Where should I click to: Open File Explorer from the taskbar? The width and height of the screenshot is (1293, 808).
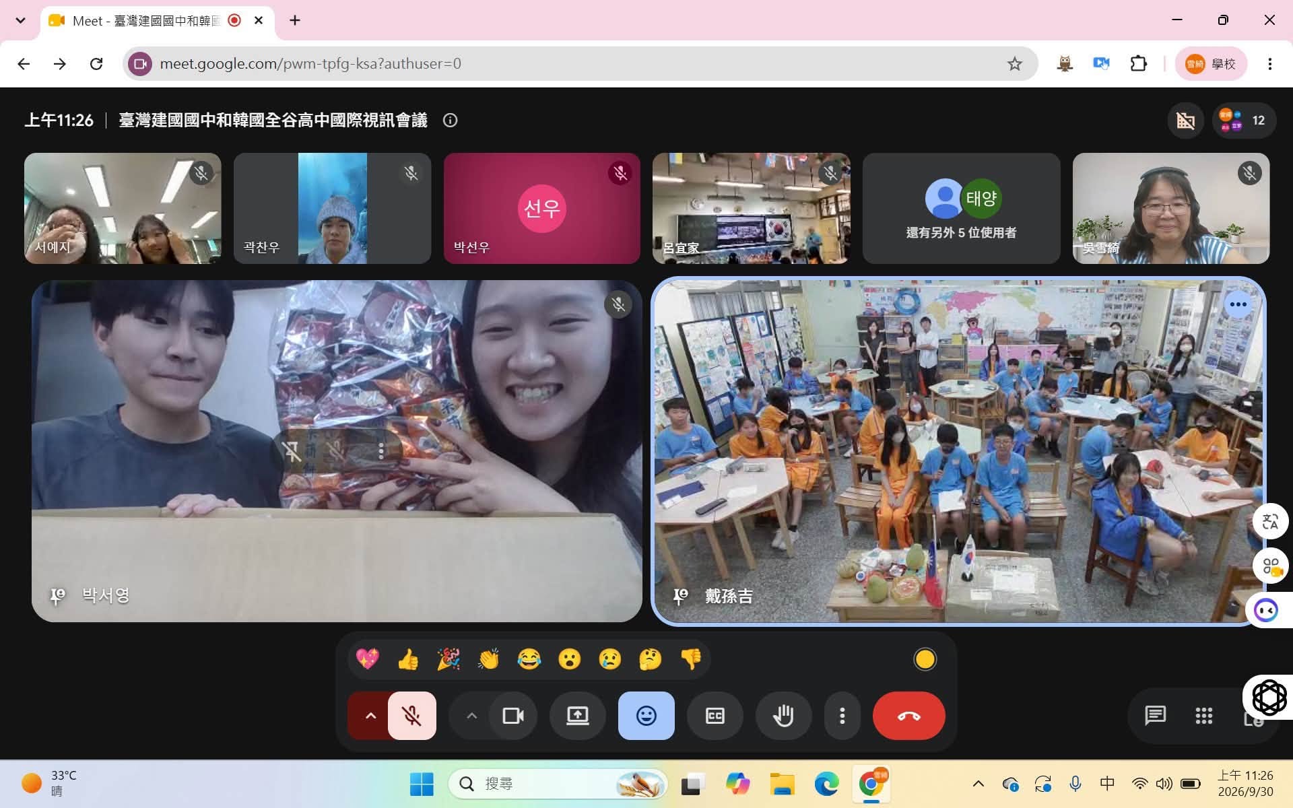(x=782, y=784)
